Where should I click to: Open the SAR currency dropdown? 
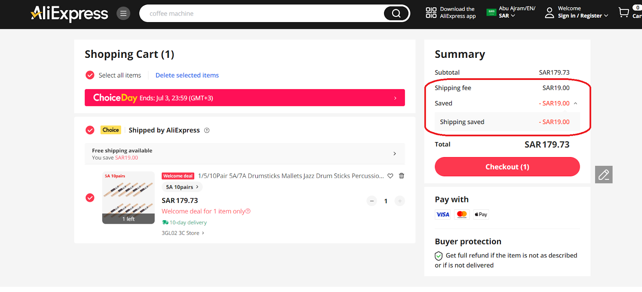click(x=507, y=16)
